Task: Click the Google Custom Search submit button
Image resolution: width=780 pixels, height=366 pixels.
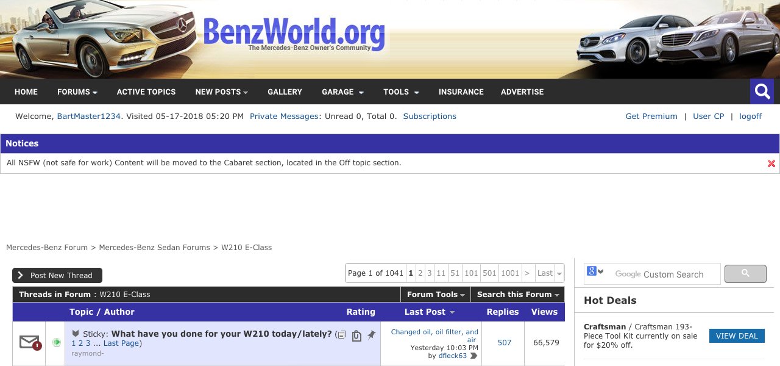Action: (745, 274)
